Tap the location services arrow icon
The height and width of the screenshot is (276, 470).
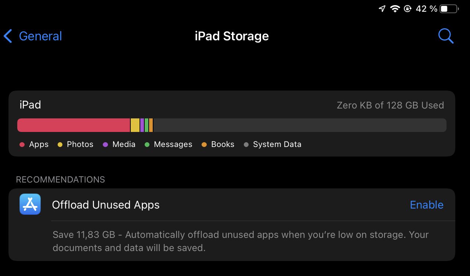[x=382, y=9]
